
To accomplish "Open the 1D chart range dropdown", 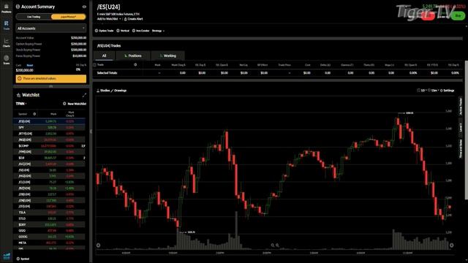I will coord(421,91).
